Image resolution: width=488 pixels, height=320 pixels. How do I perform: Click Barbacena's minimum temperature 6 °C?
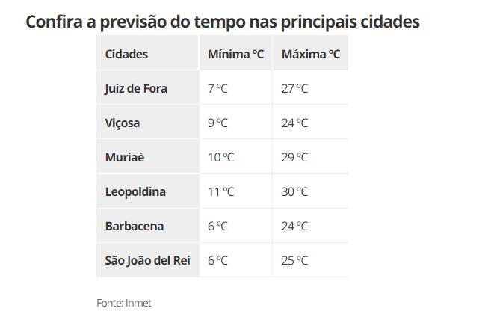pyautogui.click(x=217, y=226)
